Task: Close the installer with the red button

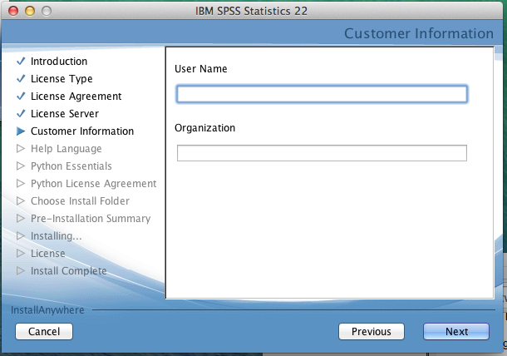Action: [x=13, y=11]
